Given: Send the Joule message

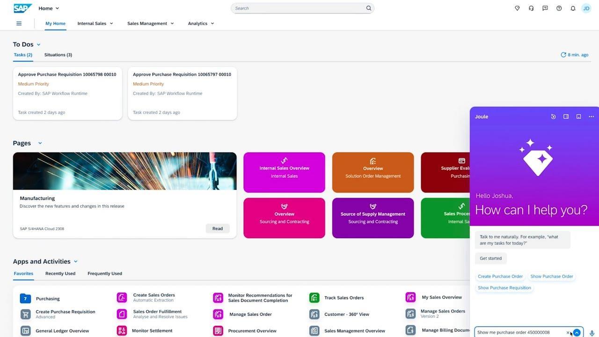Looking at the screenshot, I should click(x=577, y=333).
